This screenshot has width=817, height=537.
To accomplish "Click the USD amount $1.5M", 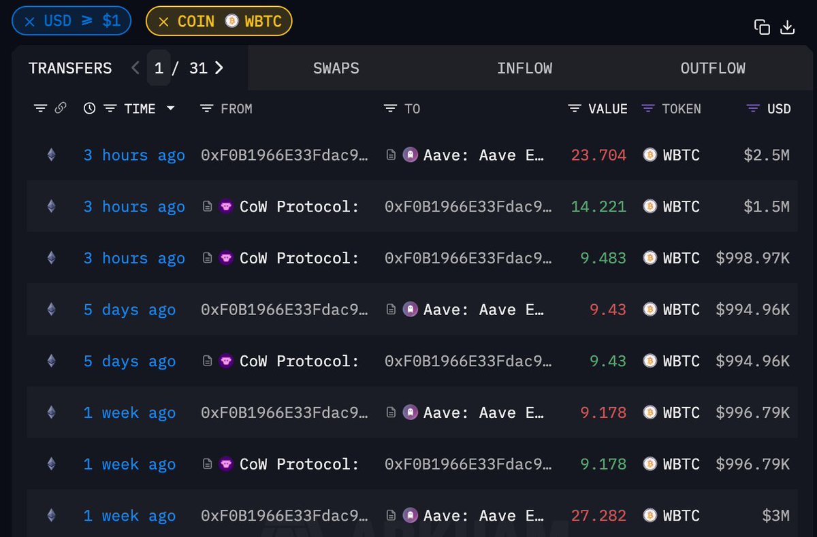I will click(x=767, y=207).
